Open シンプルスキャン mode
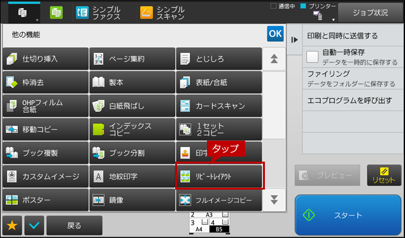 [163, 13]
